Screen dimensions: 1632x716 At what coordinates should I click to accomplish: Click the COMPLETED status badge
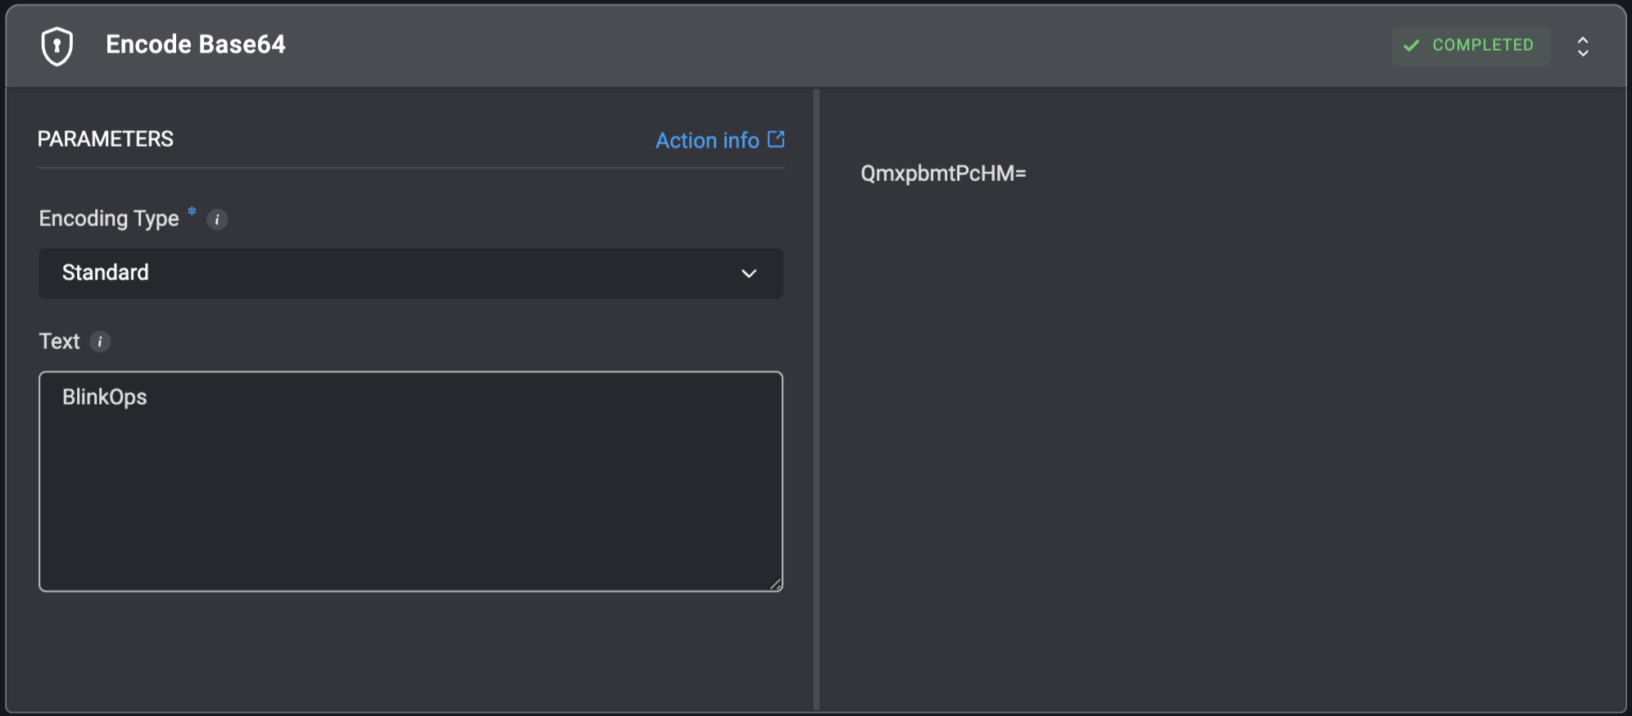[x=1471, y=46]
